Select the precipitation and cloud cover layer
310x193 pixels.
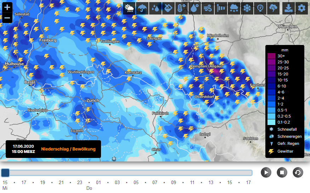(129, 8)
